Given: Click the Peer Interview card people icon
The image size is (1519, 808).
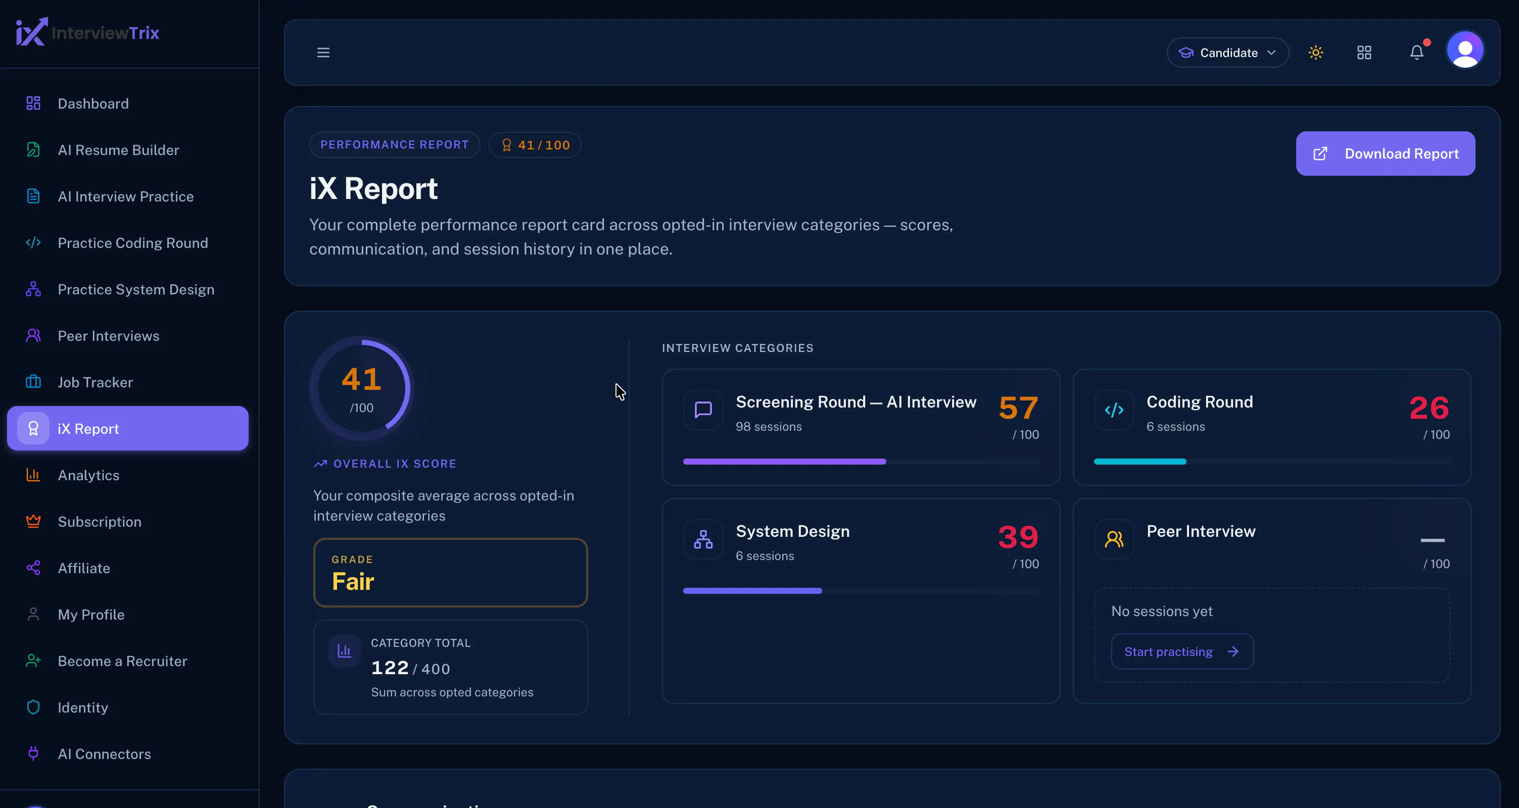Looking at the screenshot, I should click(x=1114, y=539).
